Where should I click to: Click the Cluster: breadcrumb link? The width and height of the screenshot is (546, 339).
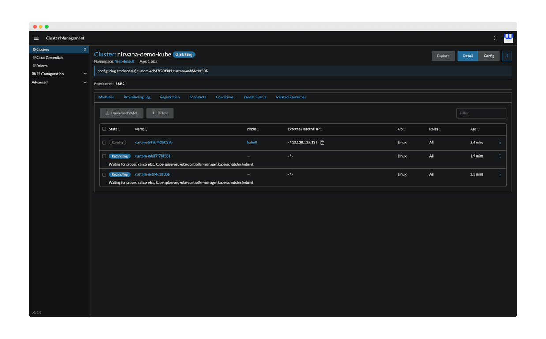(x=105, y=55)
